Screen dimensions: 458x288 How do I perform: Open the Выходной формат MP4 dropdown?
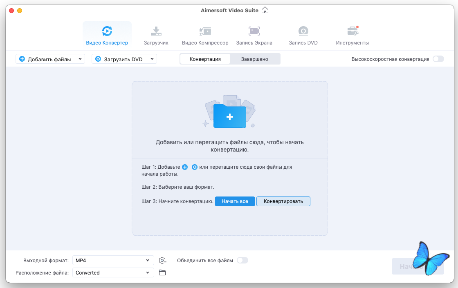coord(113,261)
